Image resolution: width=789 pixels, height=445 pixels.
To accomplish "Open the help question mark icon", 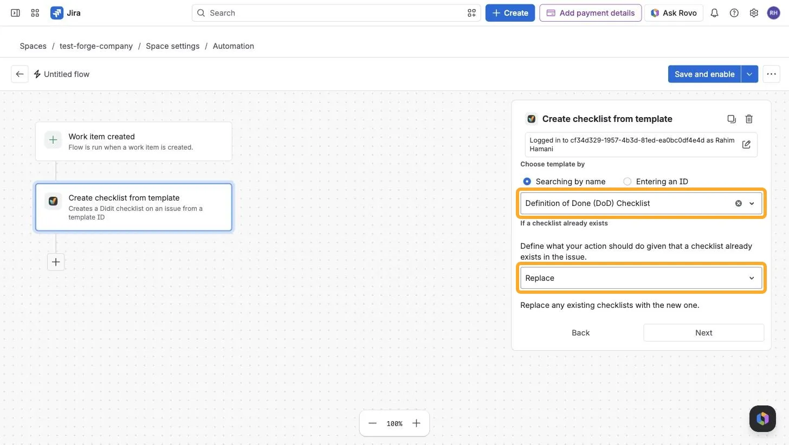I will (734, 13).
